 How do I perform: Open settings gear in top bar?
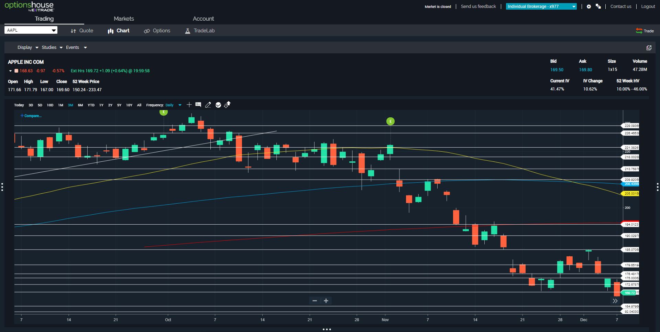tap(589, 7)
